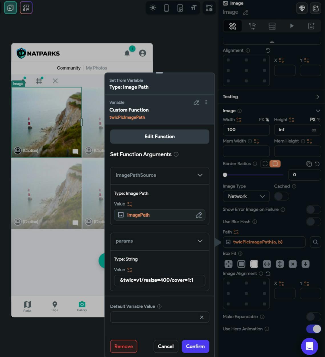325x357 pixels.
Task: Set variable icon beside Path label
Action: pyautogui.click(x=236, y=232)
